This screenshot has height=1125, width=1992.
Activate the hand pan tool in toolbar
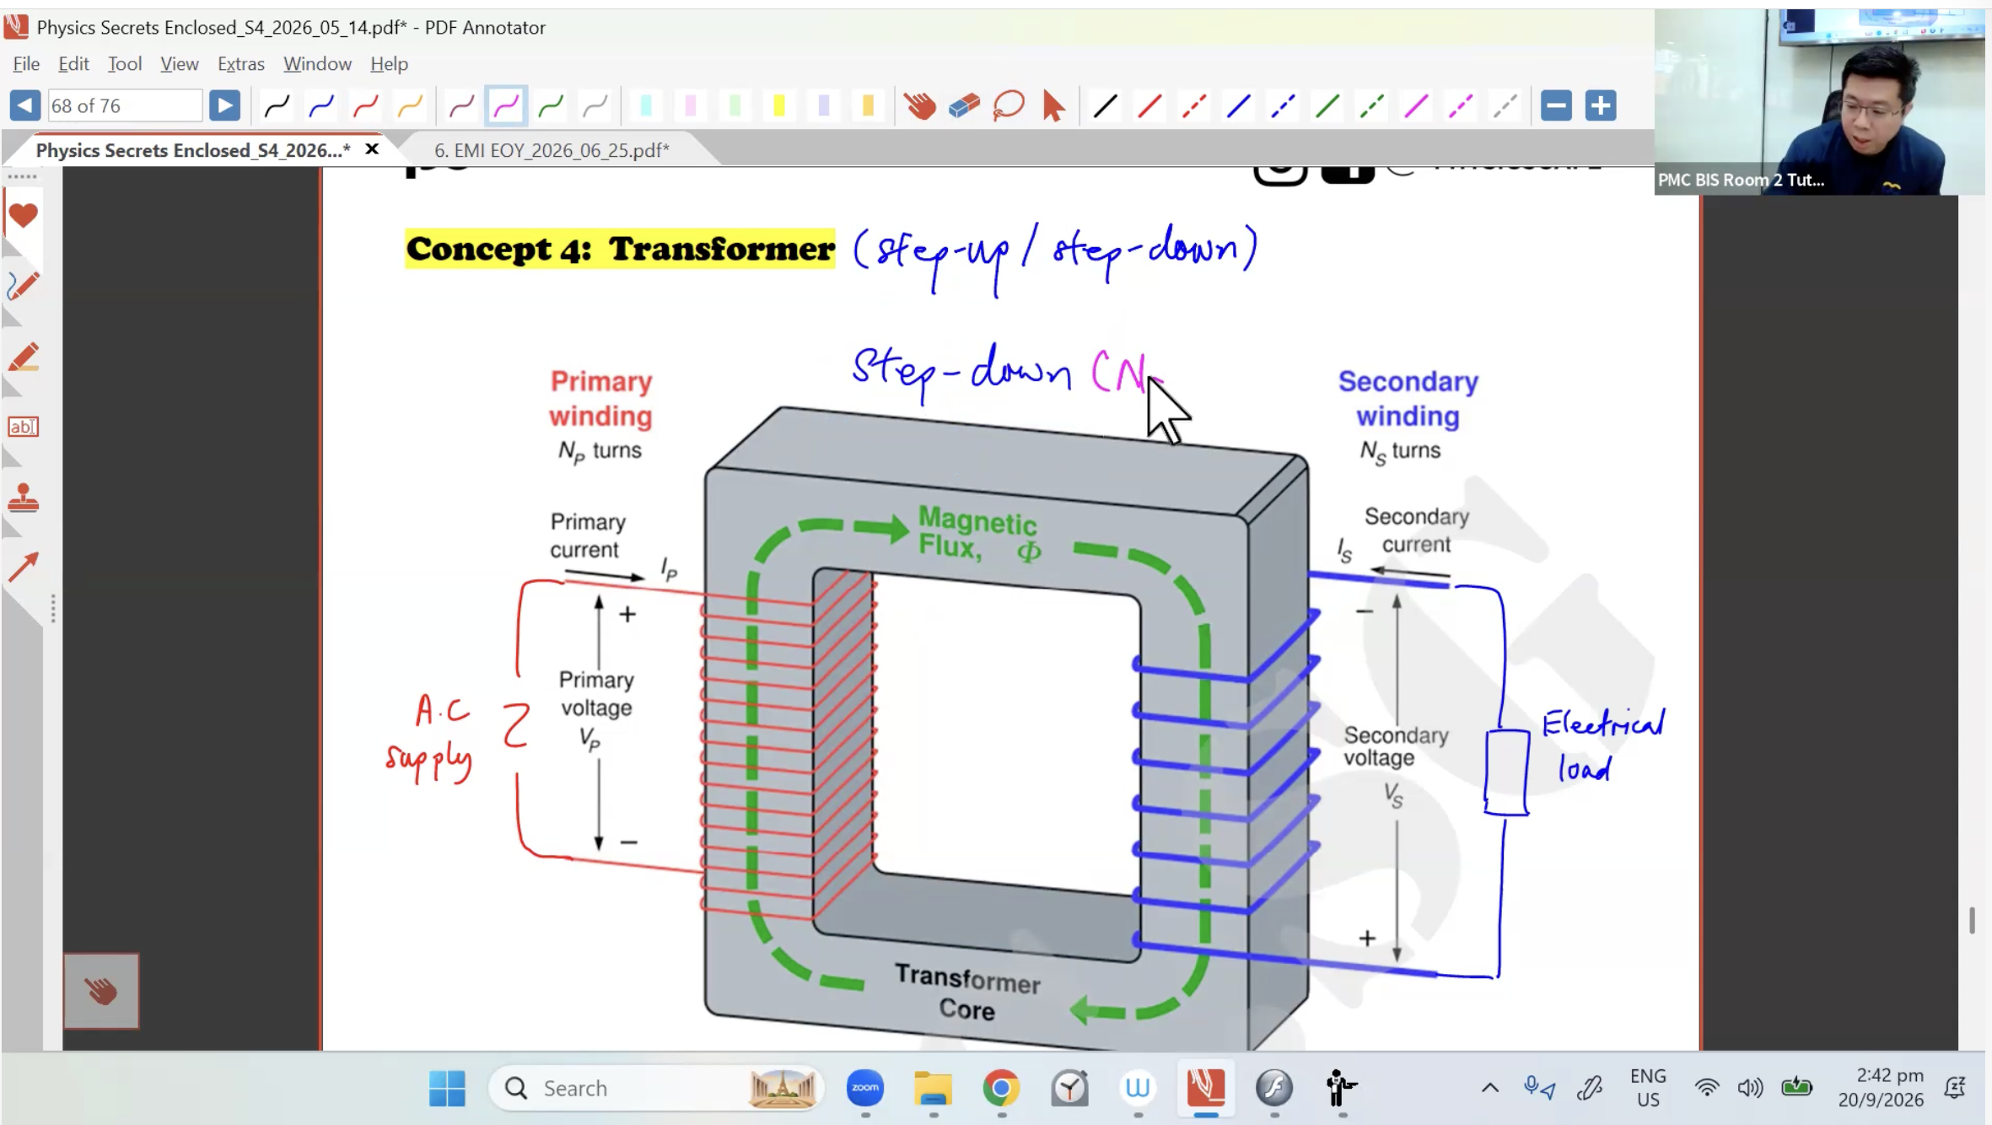(x=919, y=105)
